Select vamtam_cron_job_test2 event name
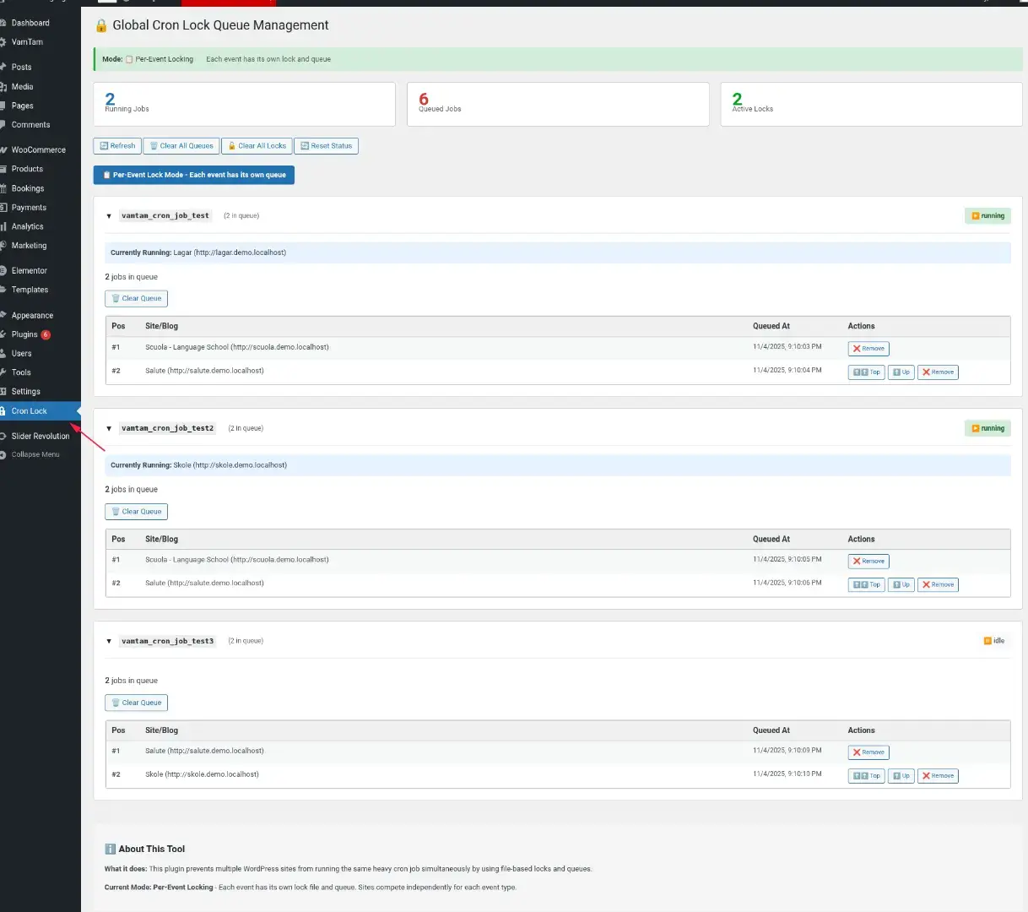The height and width of the screenshot is (912, 1028). [x=168, y=429]
